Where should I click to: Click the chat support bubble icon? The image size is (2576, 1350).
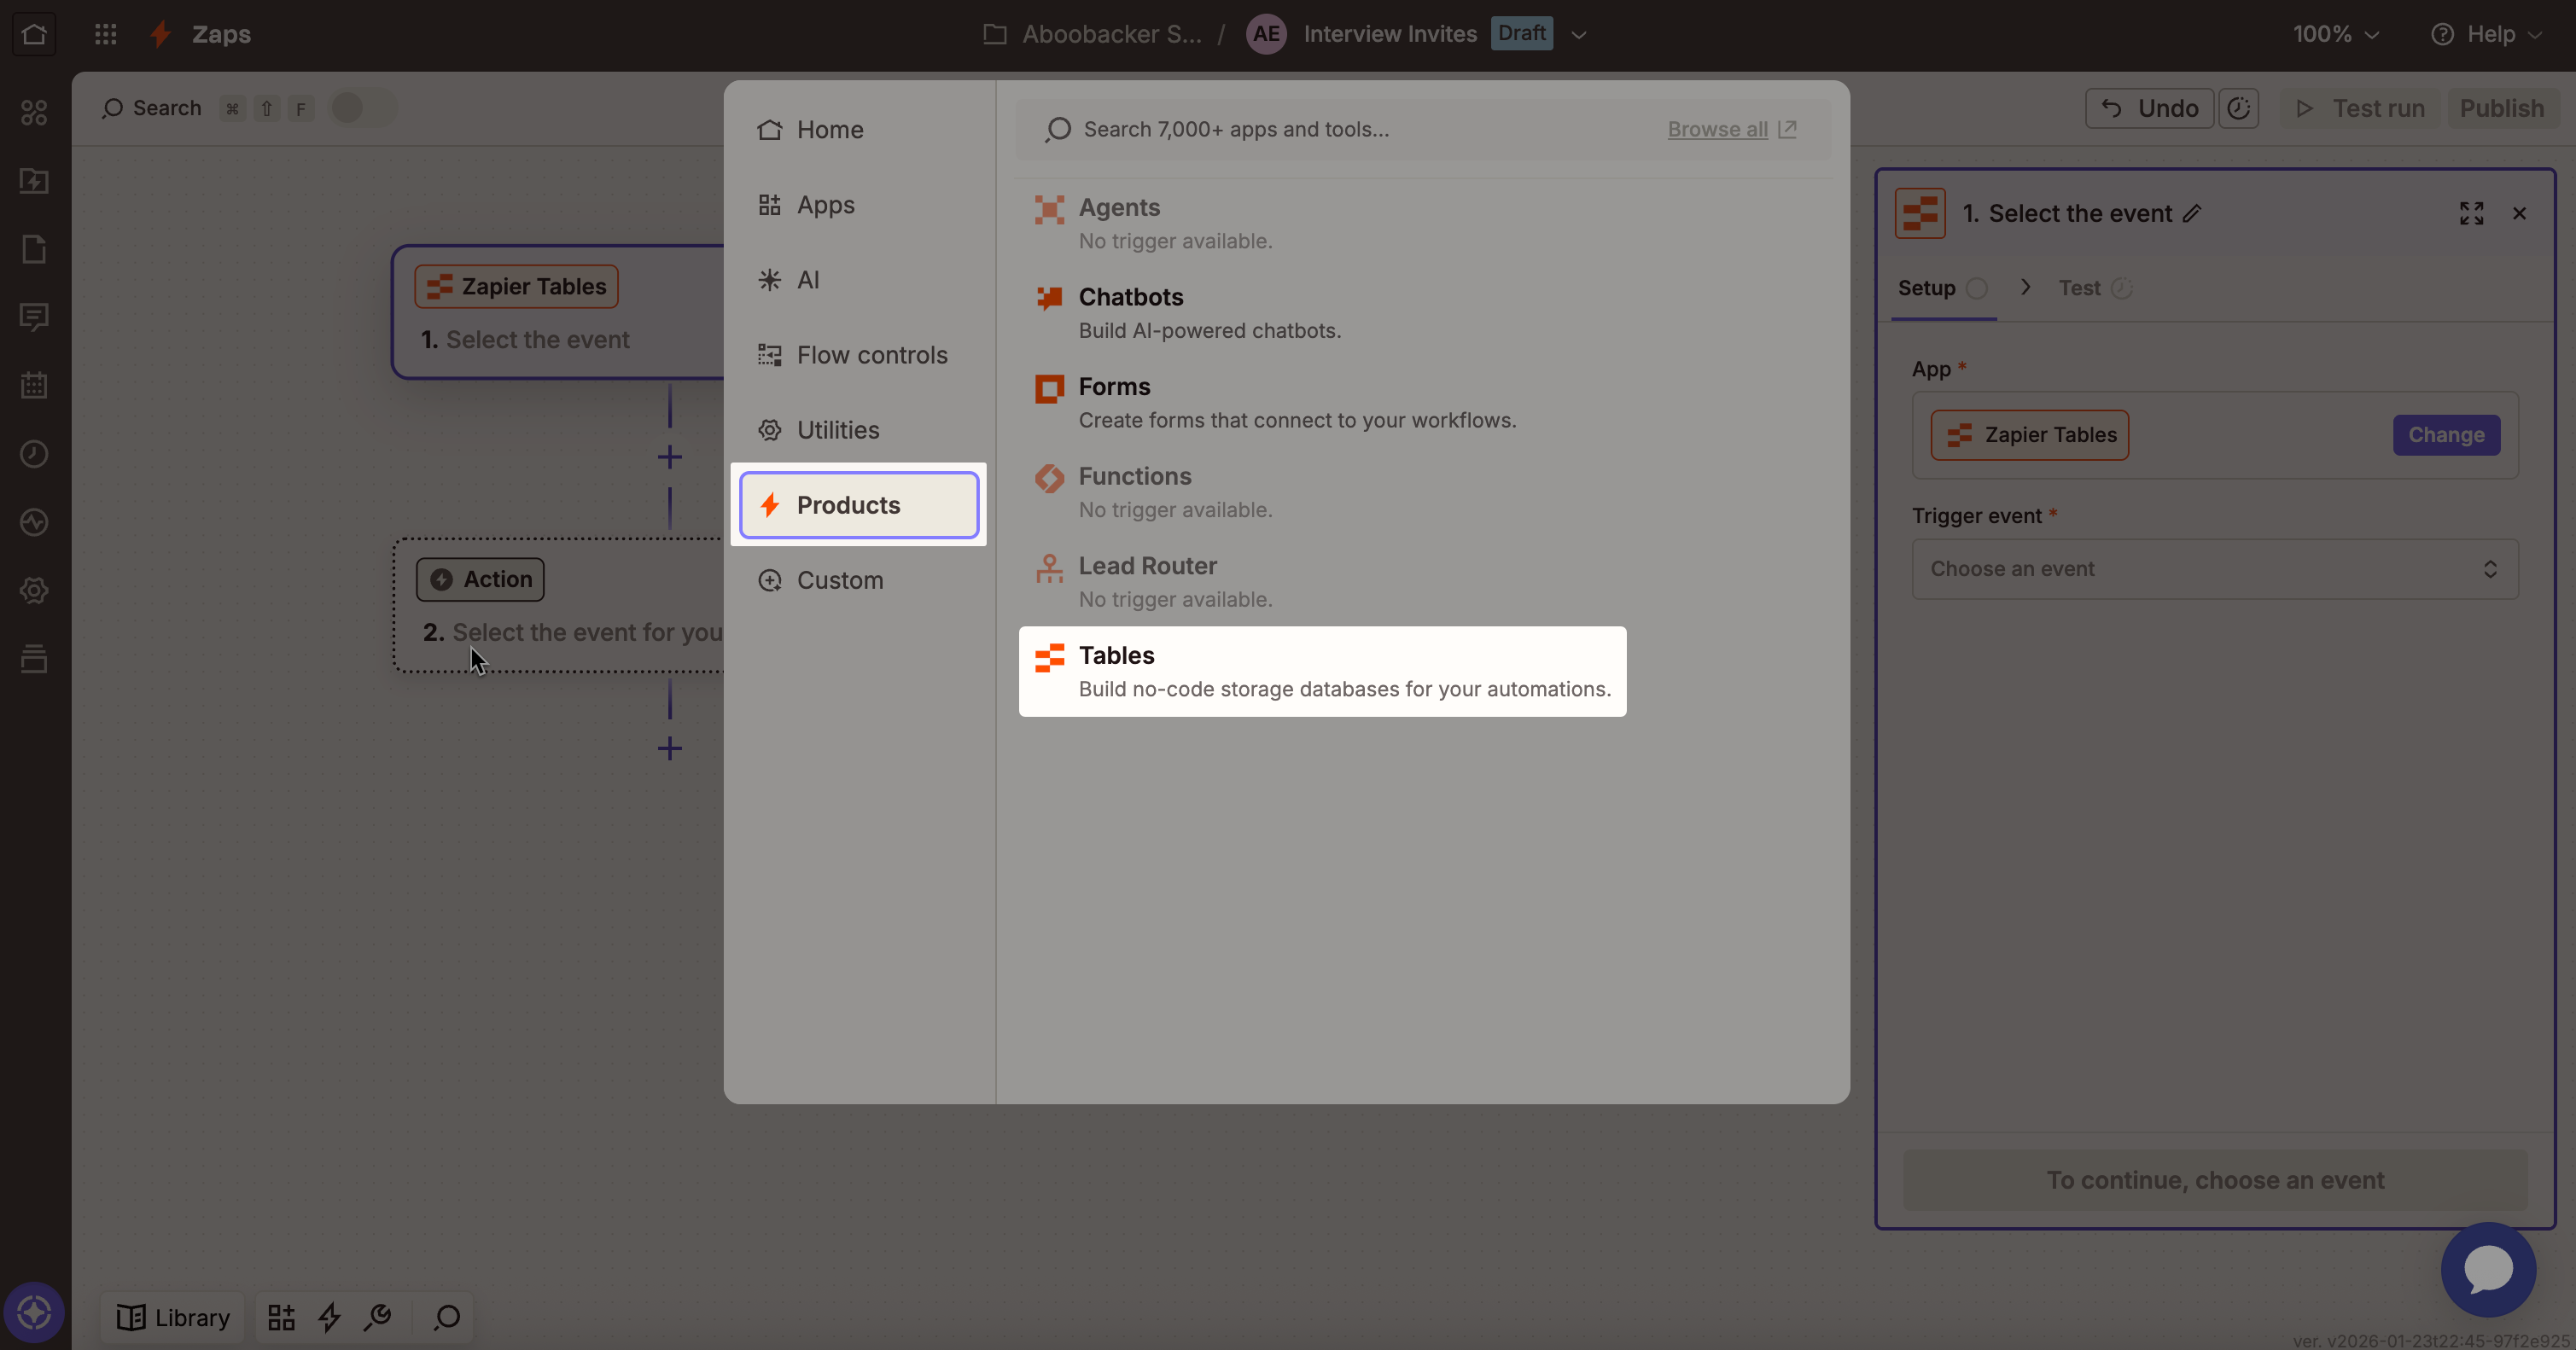pos(2487,1269)
